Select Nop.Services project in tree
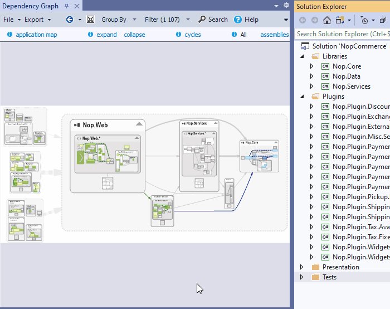 coord(352,86)
